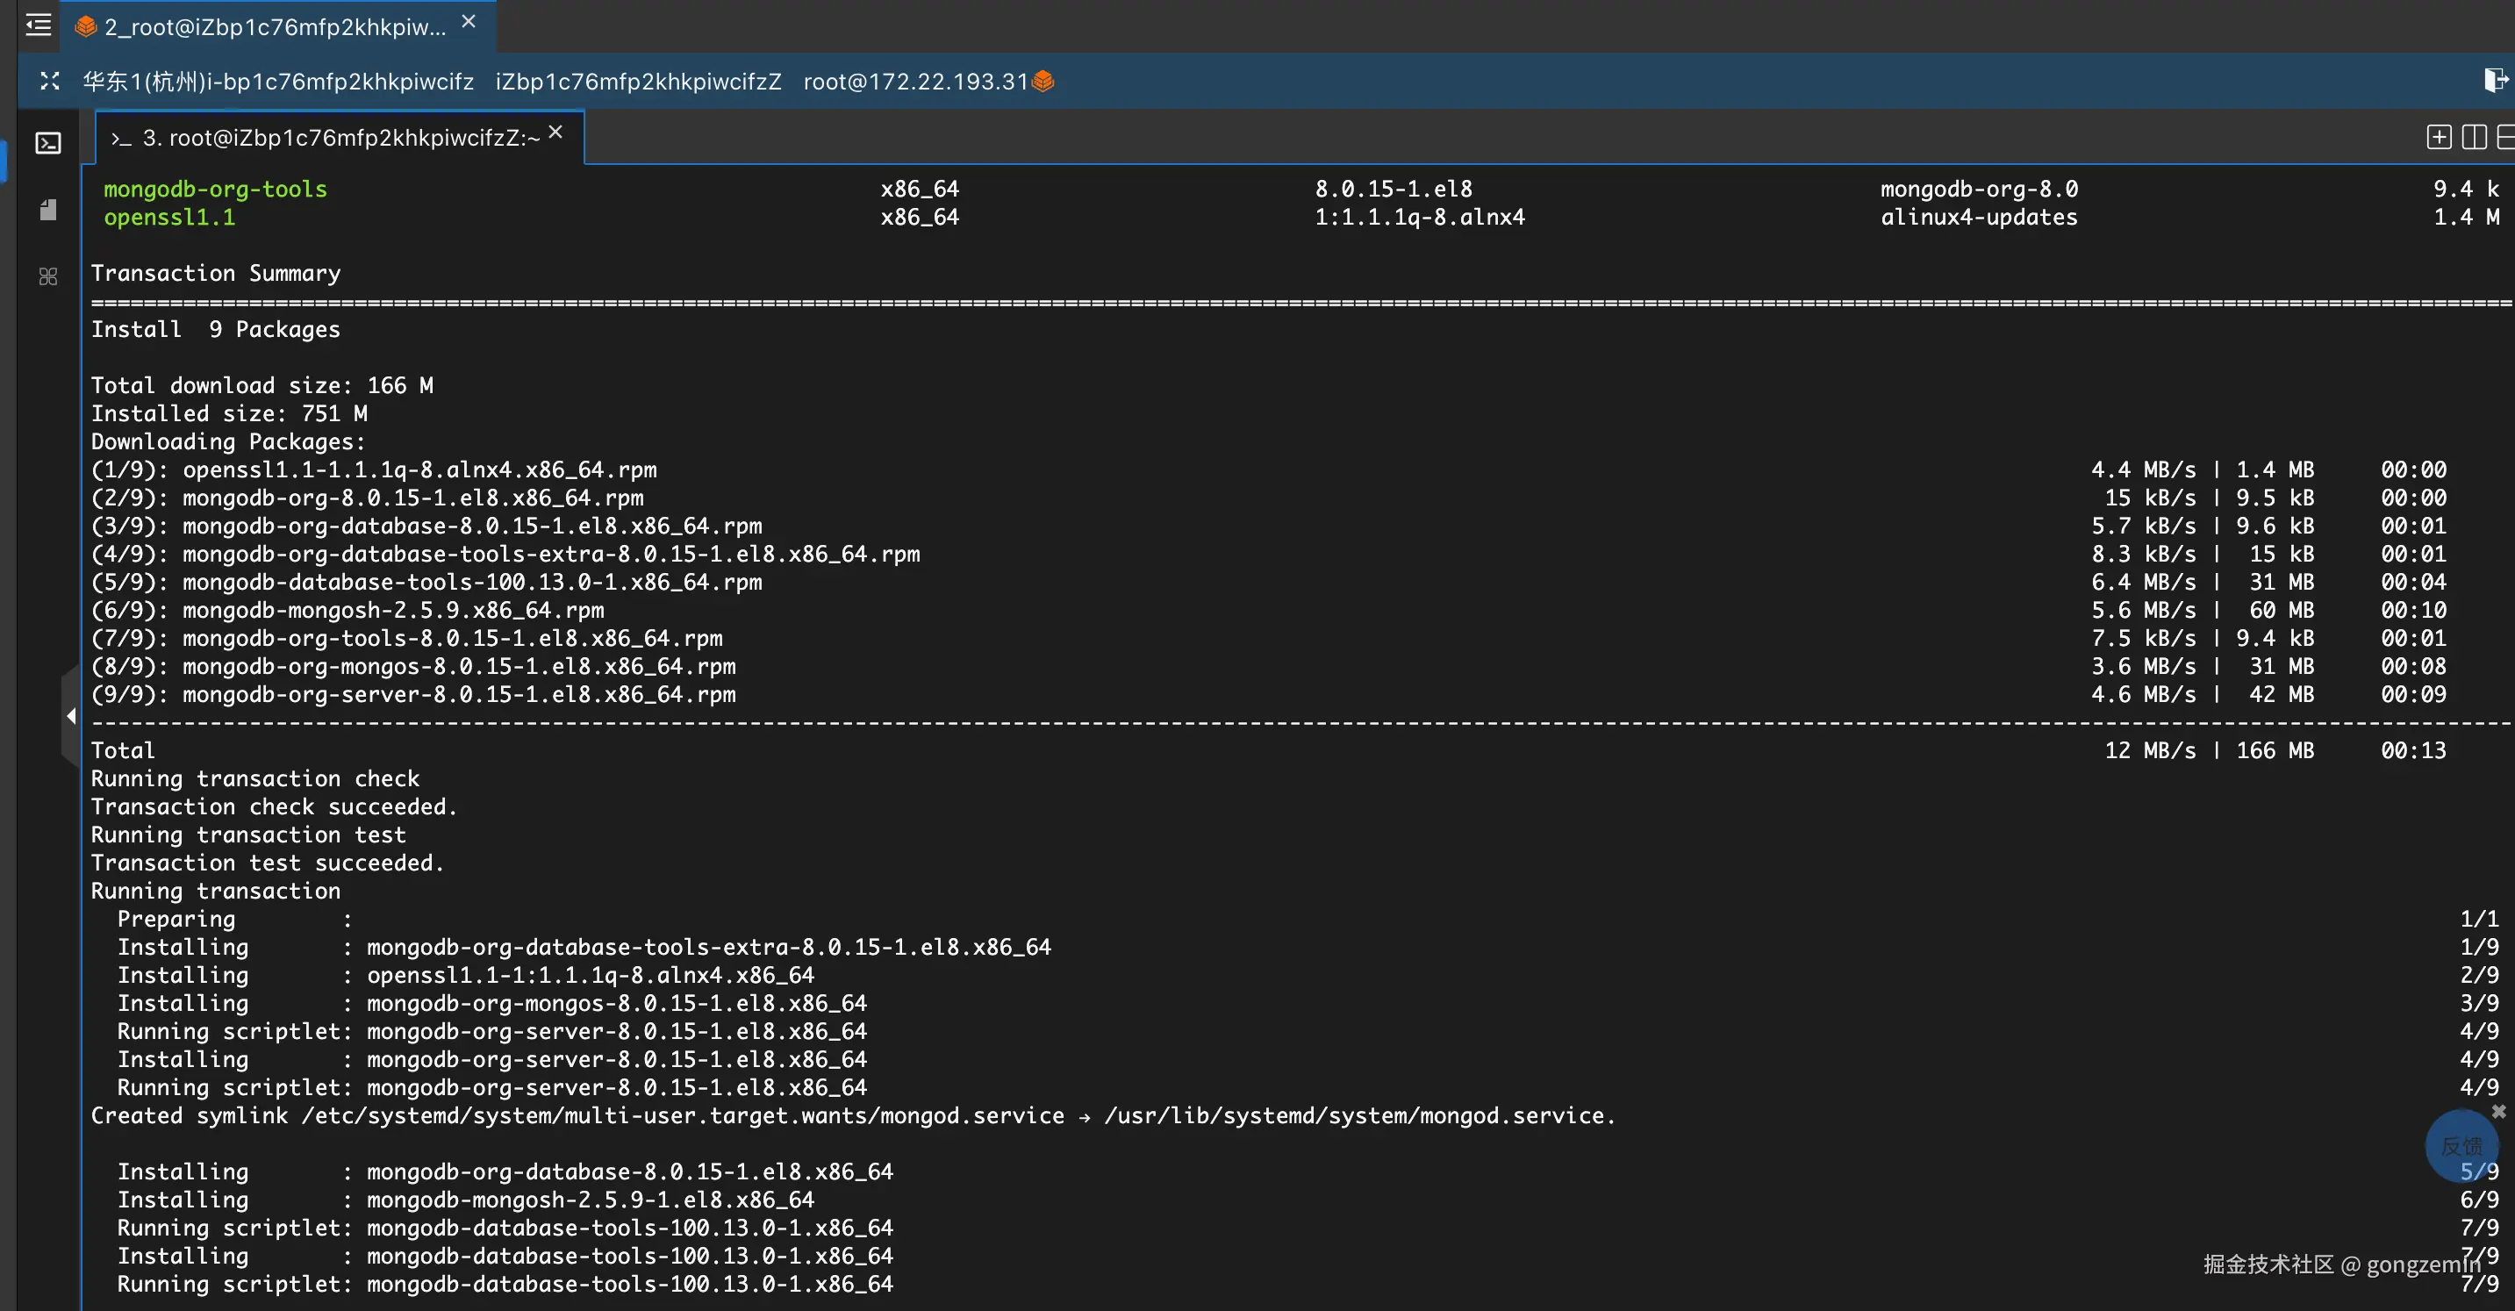Click in terminal on mongod.service symlink line
Viewport: 2515px width, 1311px height.
[x=852, y=1116]
